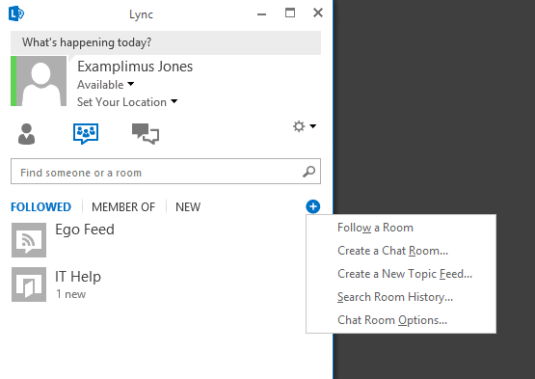Viewport: 535px width, 379px height.
Task: Select Create a New Topic Feed
Action: click(401, 274)
